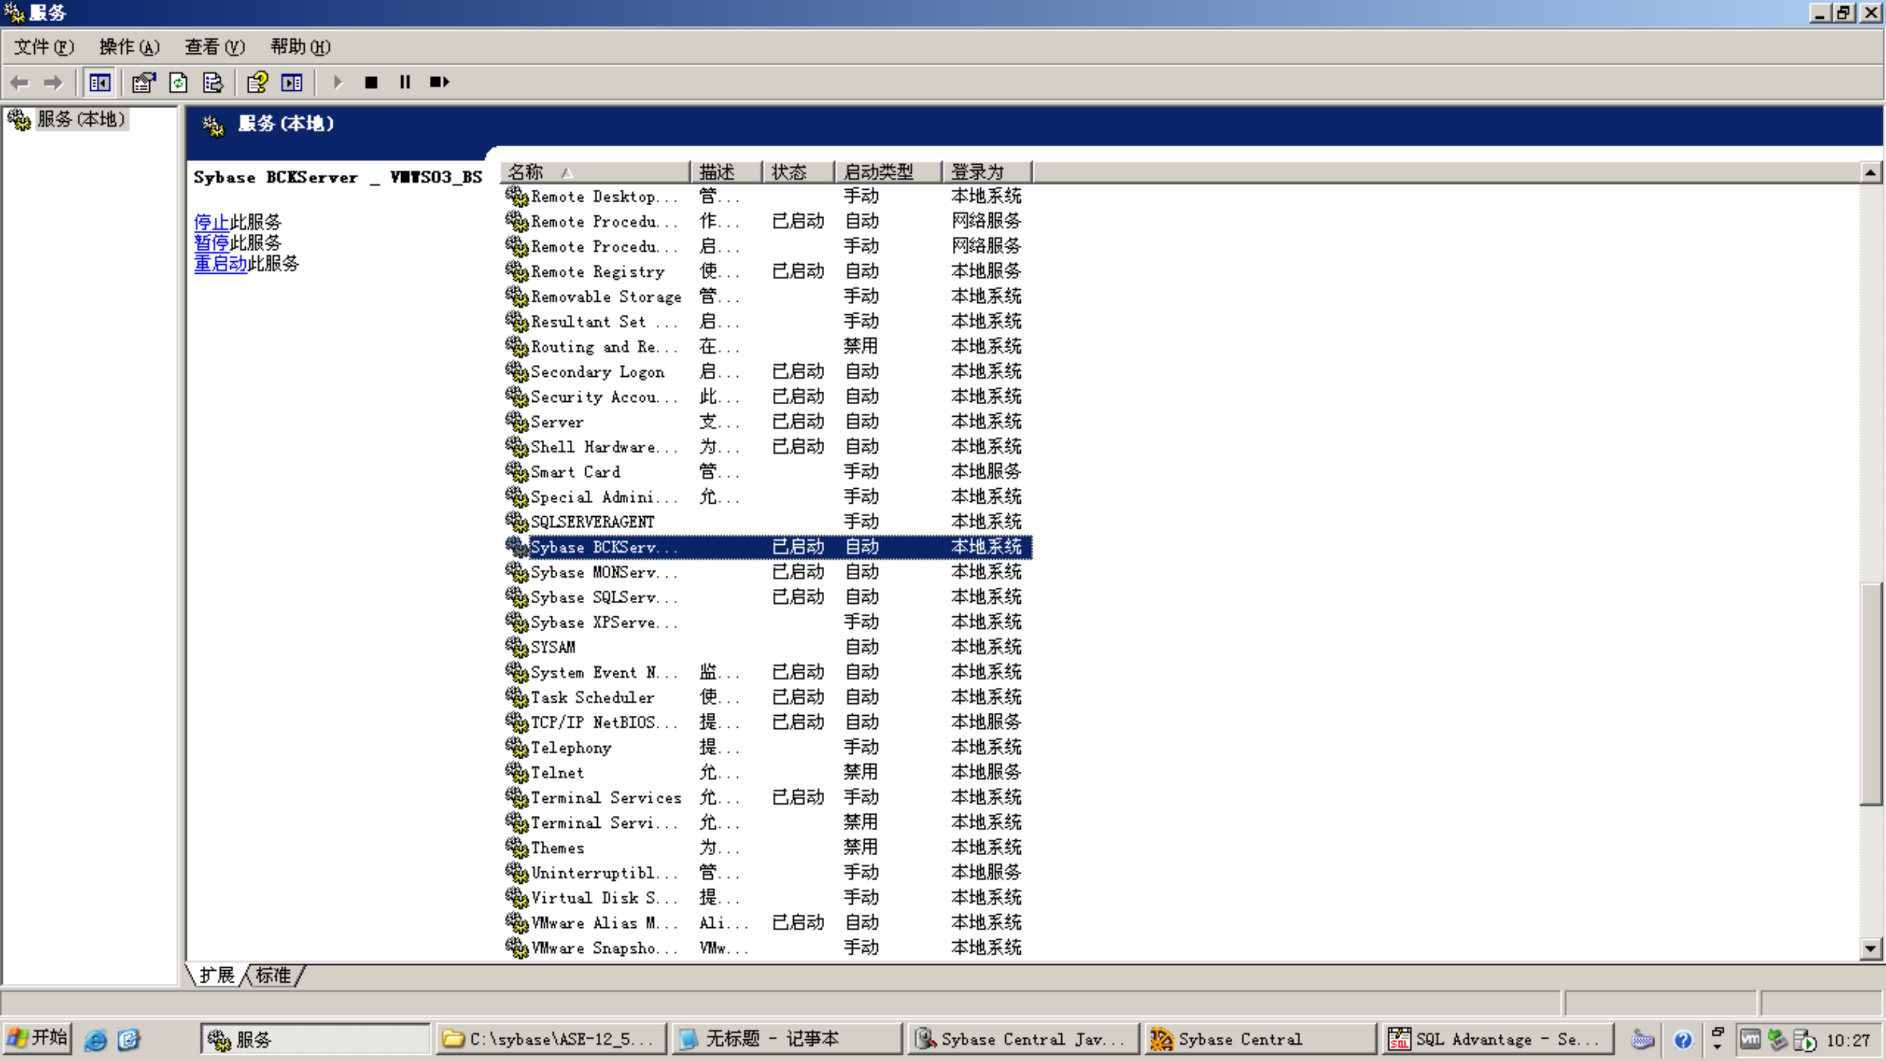1886x1061 pixels.
Task: Select the Themes service row
Action: click(x=768, y=848)
